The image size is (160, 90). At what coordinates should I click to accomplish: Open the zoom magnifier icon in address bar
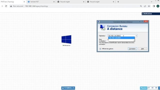[x=141, y=6]
